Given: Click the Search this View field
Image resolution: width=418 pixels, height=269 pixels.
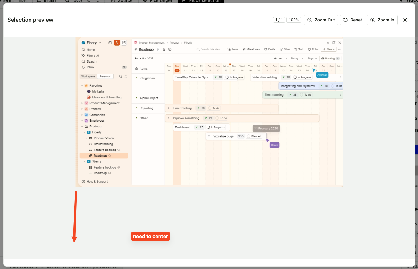Looking at the screenshot, I should pyautogui.click(x=210, y=49).
